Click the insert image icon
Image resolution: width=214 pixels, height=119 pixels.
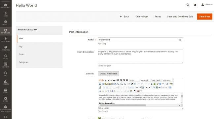pos(155,84)
